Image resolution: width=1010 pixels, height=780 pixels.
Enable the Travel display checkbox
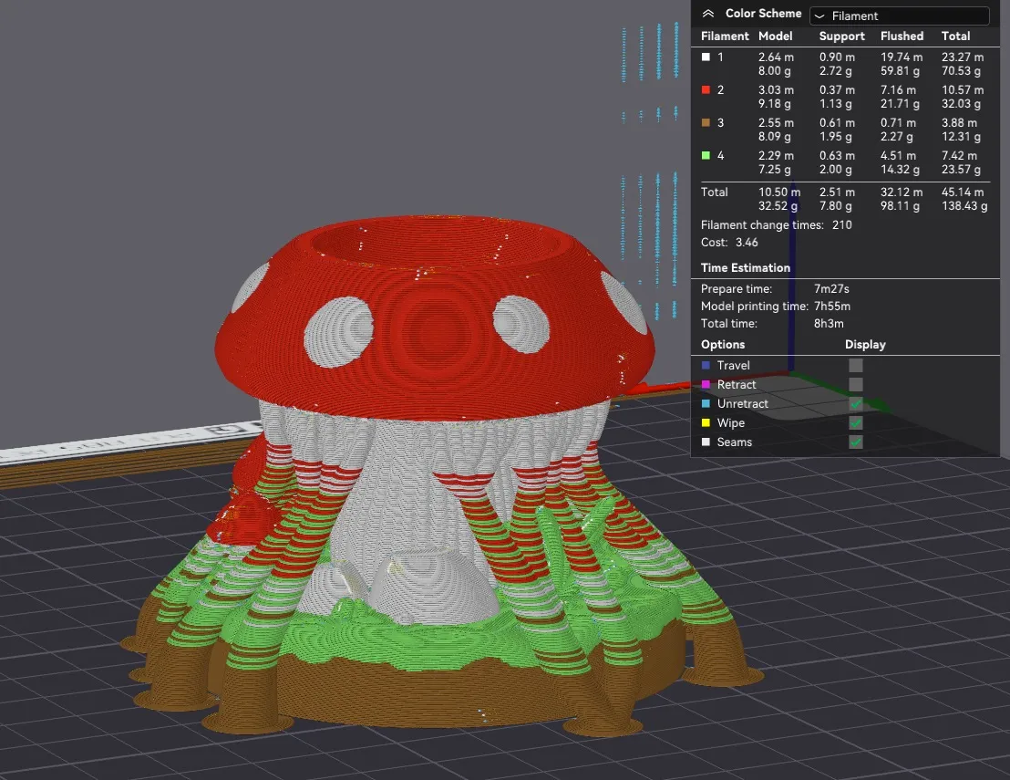coord(855,365)
